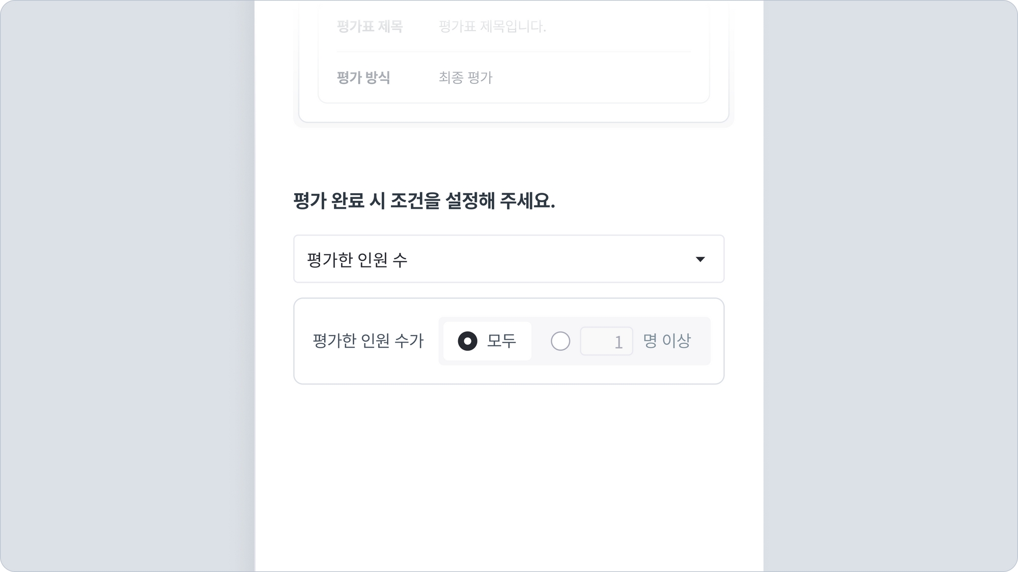Image resolution: width=1018 pixels, height=572 pixels.
Task: Click the dimmed gray backdrop on the right
Action: coord(891,285)
